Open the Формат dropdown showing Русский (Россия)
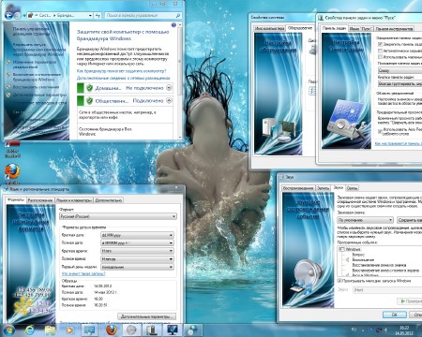Viewport: 422px width, 337px height. point(118,216)
